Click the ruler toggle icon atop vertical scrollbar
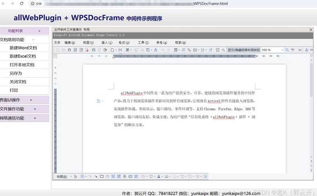 311,56
